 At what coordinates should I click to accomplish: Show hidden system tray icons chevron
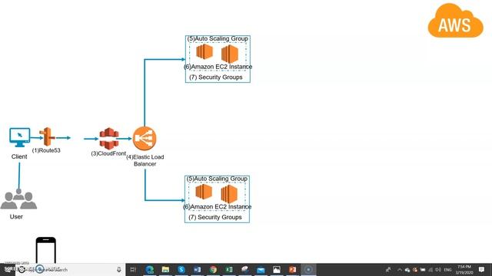(x=400, y=269)
